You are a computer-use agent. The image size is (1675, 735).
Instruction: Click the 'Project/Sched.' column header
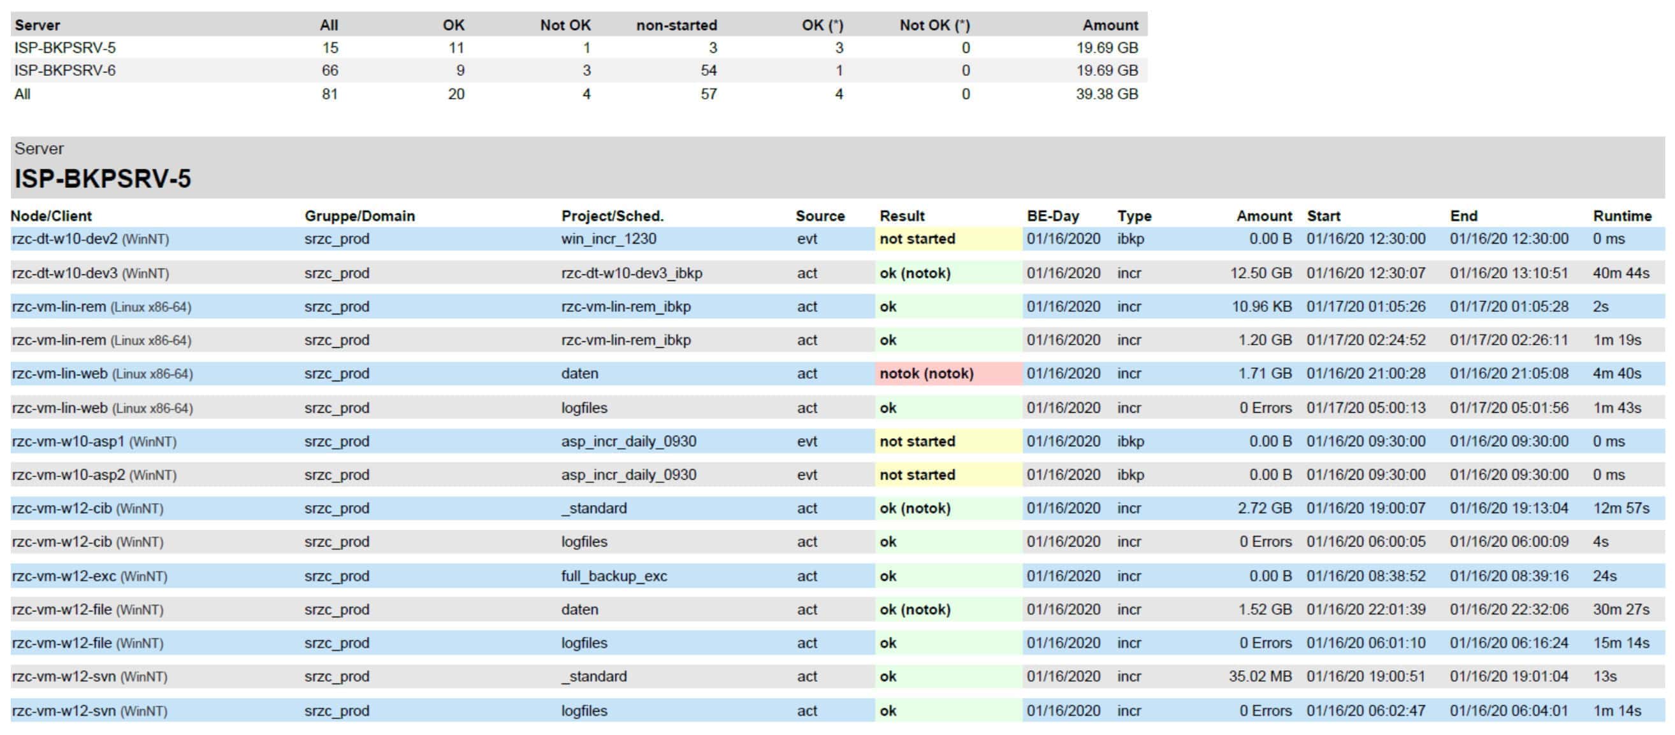coord(612,216)
